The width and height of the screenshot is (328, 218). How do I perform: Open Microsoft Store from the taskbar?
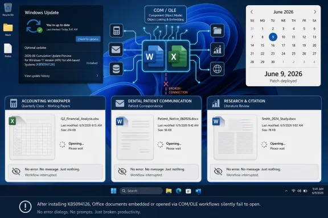pyautogui.click(x=188, y=191)
